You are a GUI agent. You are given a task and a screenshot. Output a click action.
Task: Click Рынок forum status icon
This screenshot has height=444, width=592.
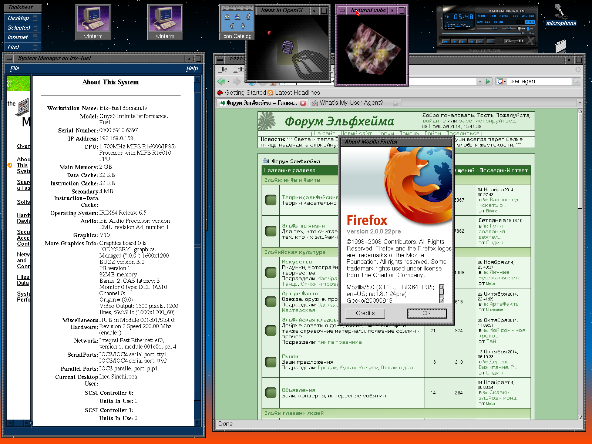271,362
